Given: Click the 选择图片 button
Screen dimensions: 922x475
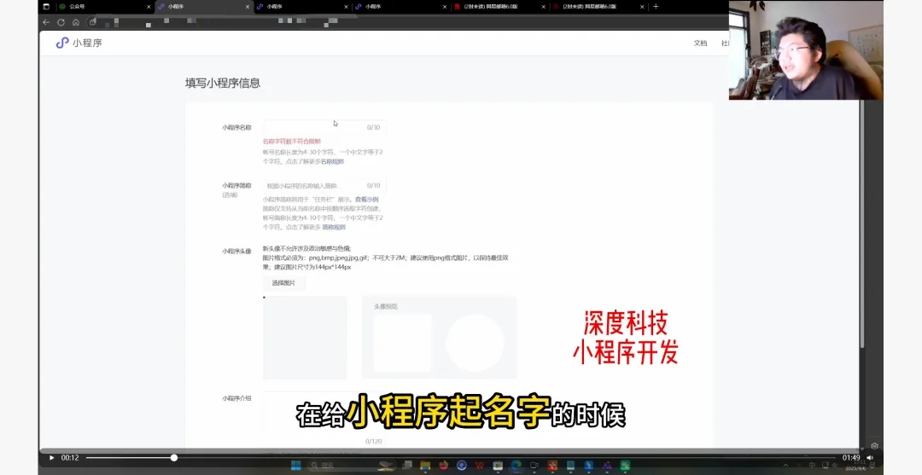Looking at the screenshot, I should point(283,283).
